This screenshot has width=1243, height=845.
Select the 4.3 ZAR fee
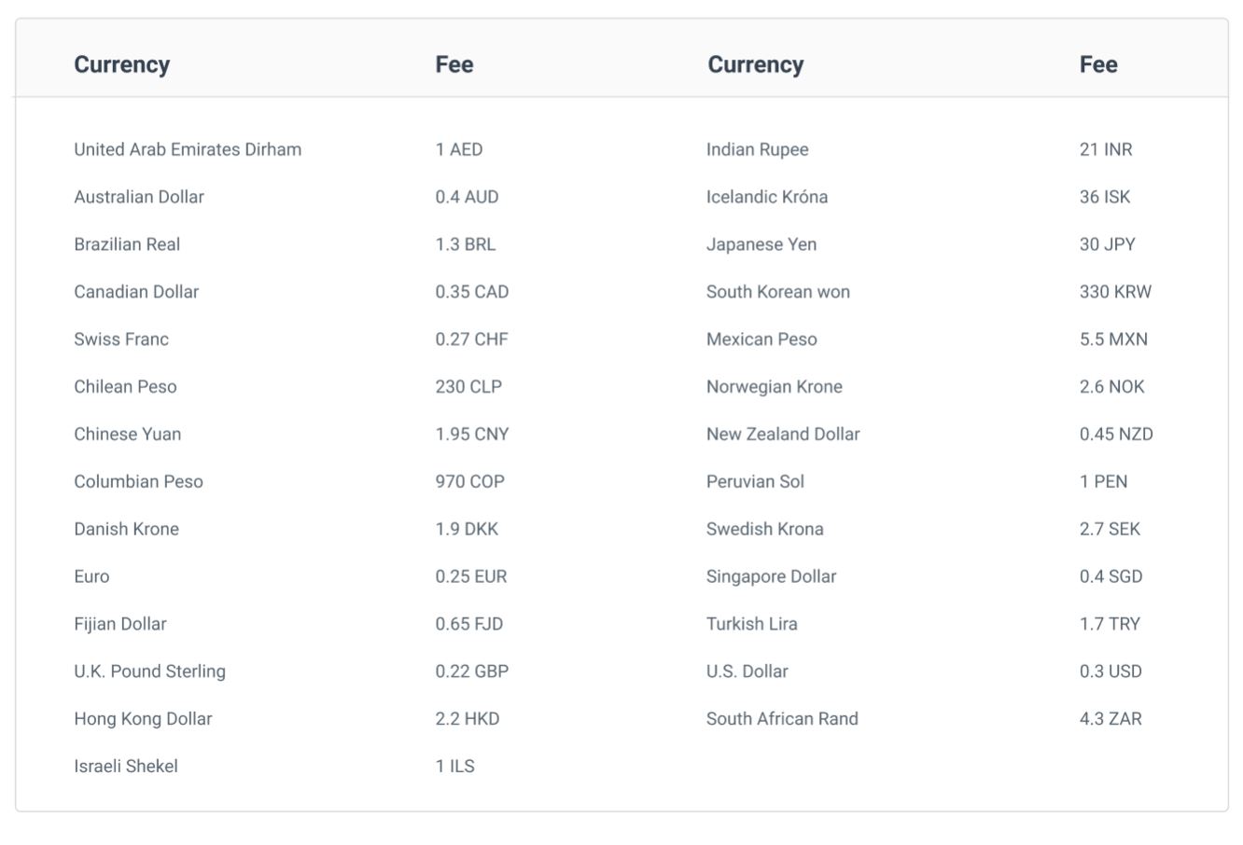(x=1110, y=719)
